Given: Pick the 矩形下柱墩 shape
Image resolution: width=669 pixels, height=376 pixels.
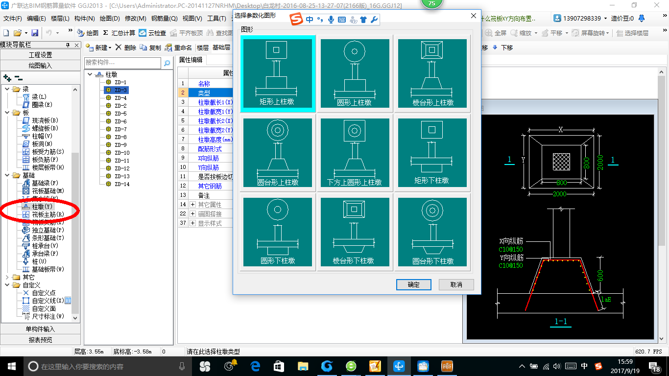Looking at the screenshot, I should click(x=433, y=153).
